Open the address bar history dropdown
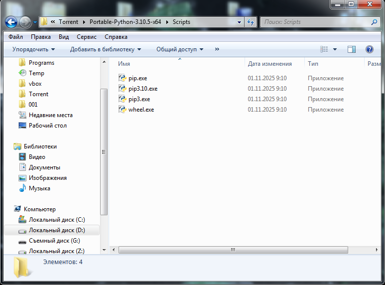 click(x=240, y=22)
